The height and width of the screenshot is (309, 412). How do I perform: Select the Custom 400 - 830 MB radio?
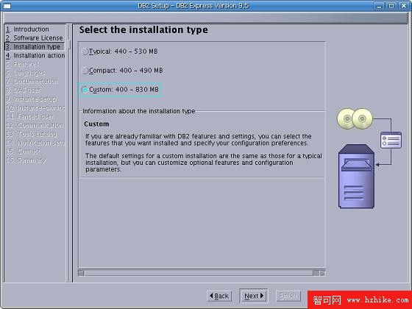85,90
